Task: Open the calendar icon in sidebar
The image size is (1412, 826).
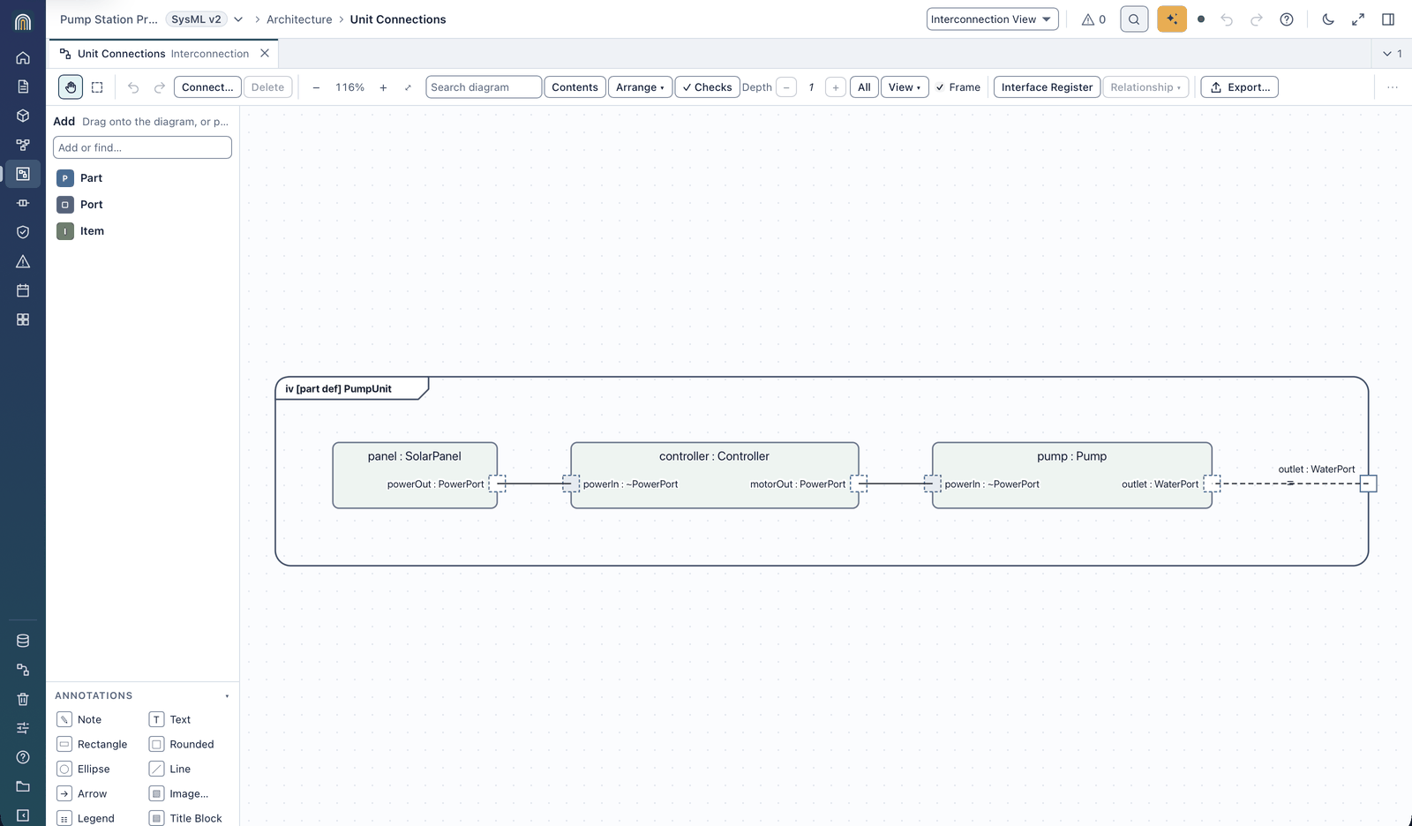Action: [x=23, y=290]
